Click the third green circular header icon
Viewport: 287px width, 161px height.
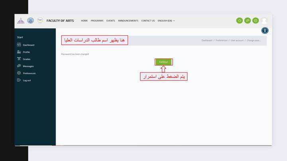click(256, 21)
